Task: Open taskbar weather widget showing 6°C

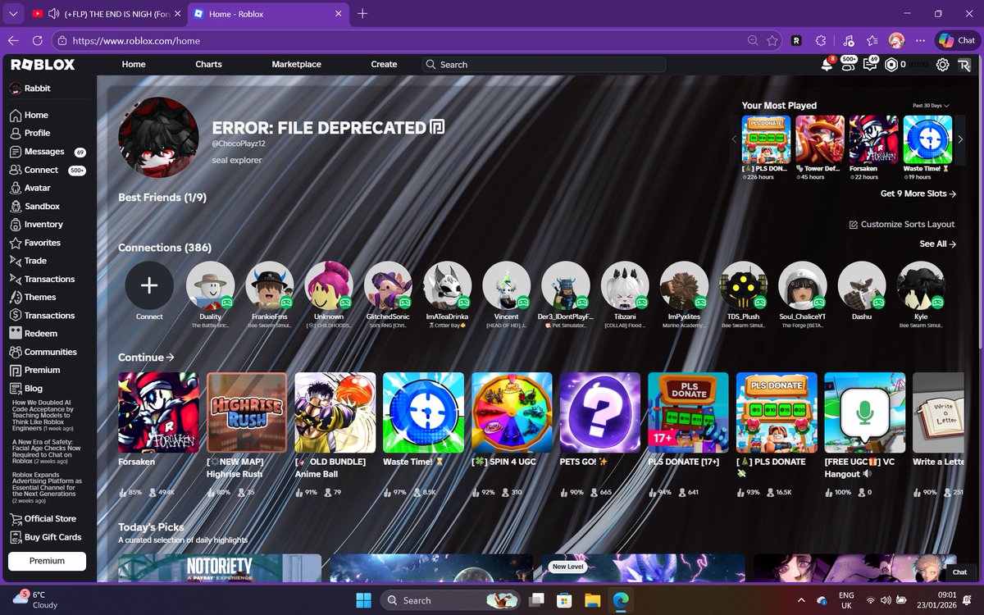Action: tap(34, 599)
